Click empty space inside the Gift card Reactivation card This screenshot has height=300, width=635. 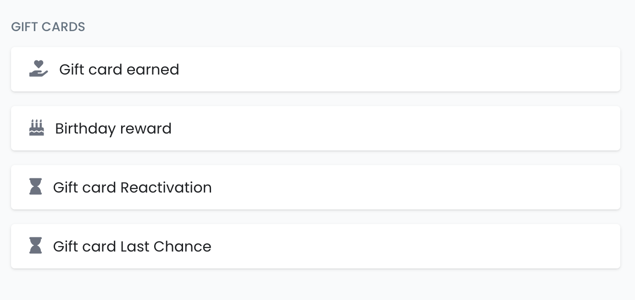390,187
